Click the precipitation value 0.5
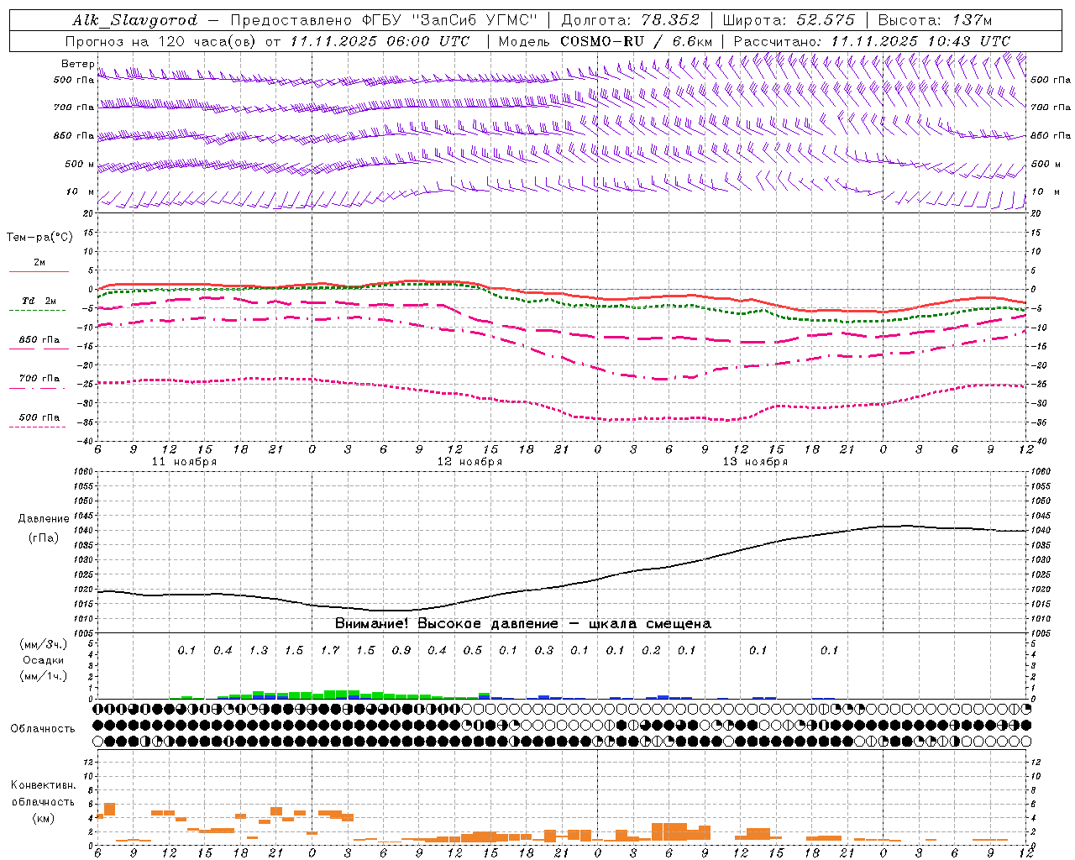The height and width of the screenshot is (860, 1075). click(473, 651)
